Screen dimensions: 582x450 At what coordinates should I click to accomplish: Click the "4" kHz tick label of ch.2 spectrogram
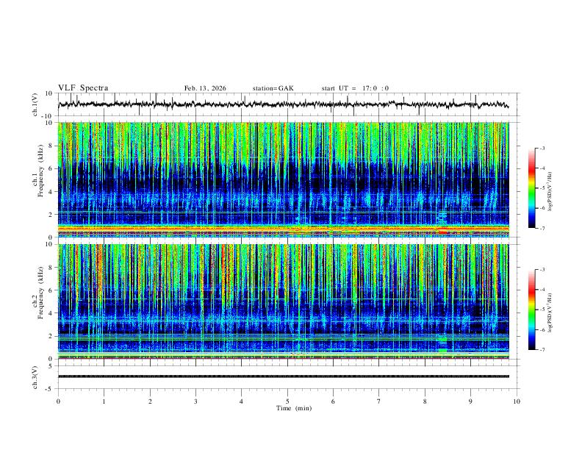pos(51,313)
